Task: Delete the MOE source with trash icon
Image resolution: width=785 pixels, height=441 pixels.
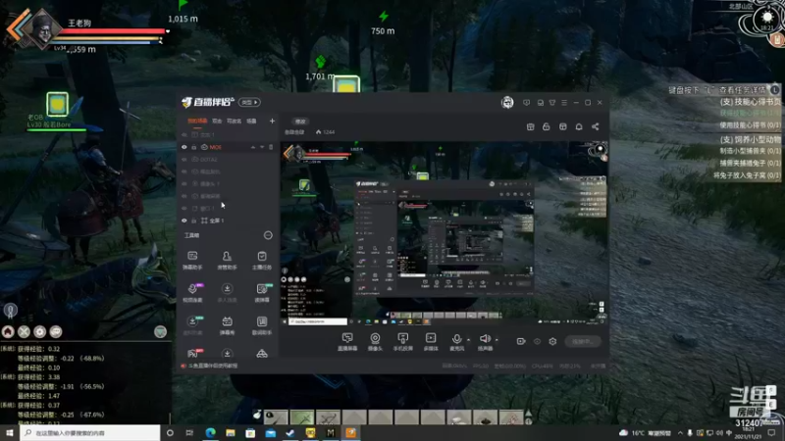Action: pos(271,147)
